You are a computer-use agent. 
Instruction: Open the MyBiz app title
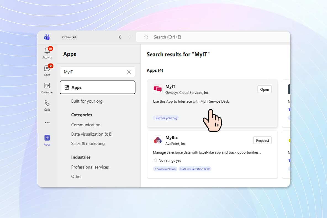(x=172, y=137)
